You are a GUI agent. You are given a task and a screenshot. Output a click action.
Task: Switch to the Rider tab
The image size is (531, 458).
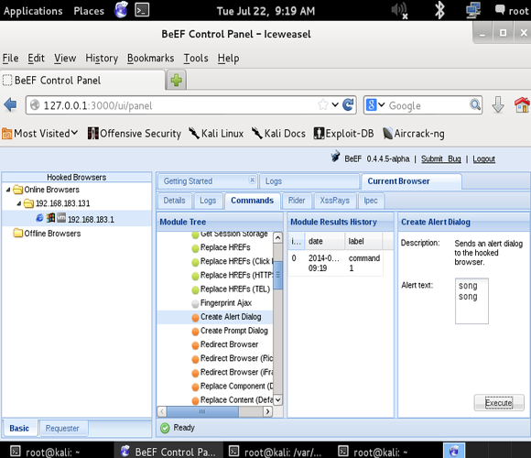(297, 201)
